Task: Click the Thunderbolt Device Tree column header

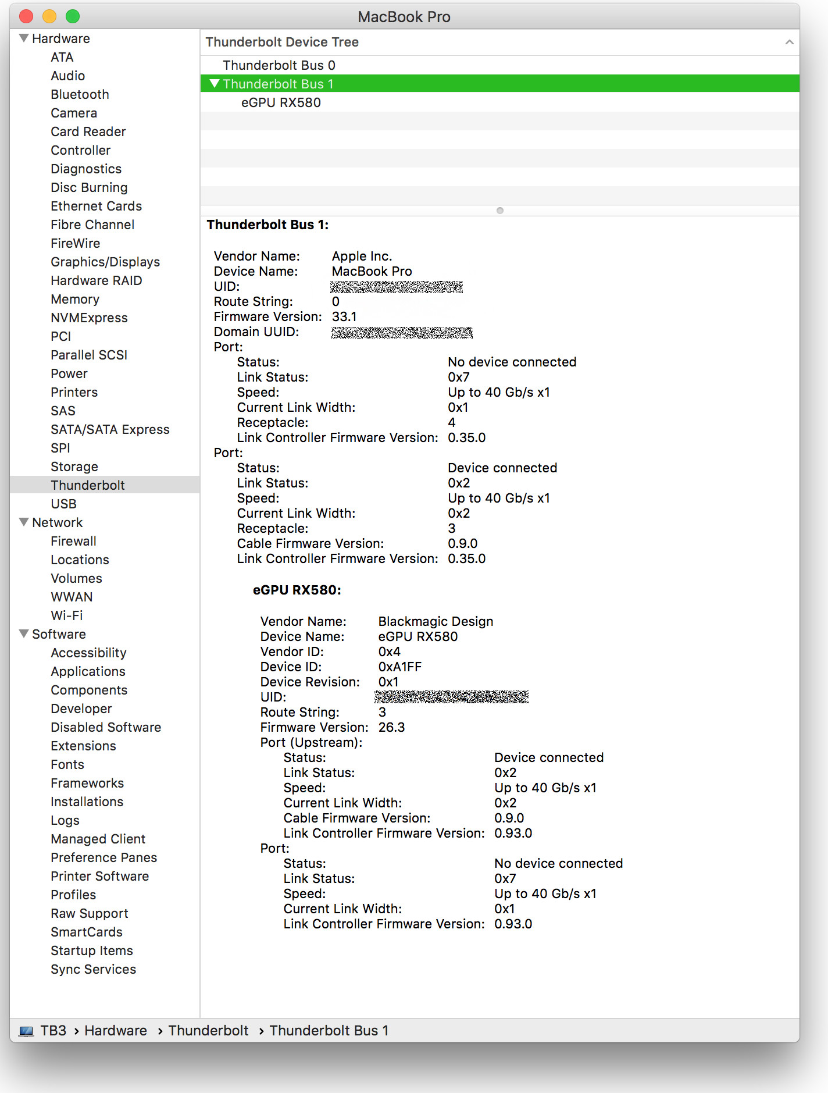Action: tap(500, 42)
